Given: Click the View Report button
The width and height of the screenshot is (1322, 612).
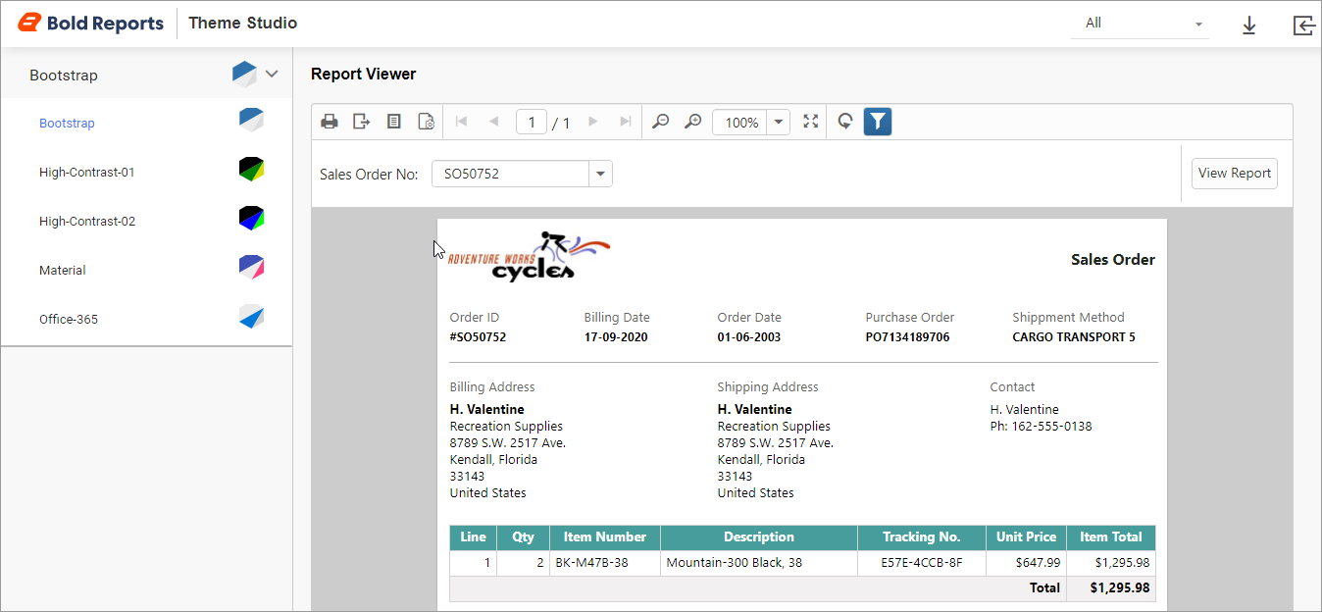Looking at the screenshot, I should [x=1235, y=174].
